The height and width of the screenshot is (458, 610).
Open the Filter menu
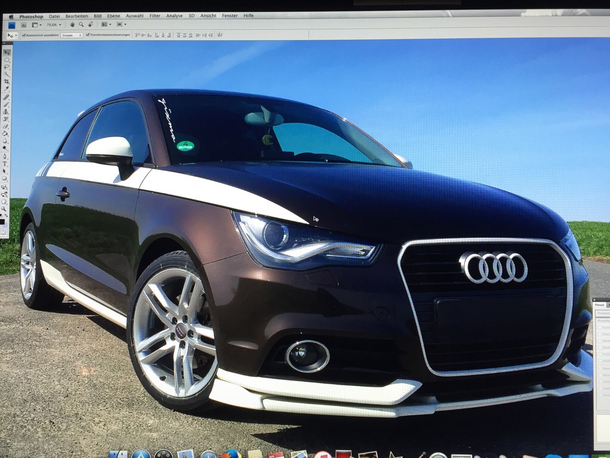point(155,16)
